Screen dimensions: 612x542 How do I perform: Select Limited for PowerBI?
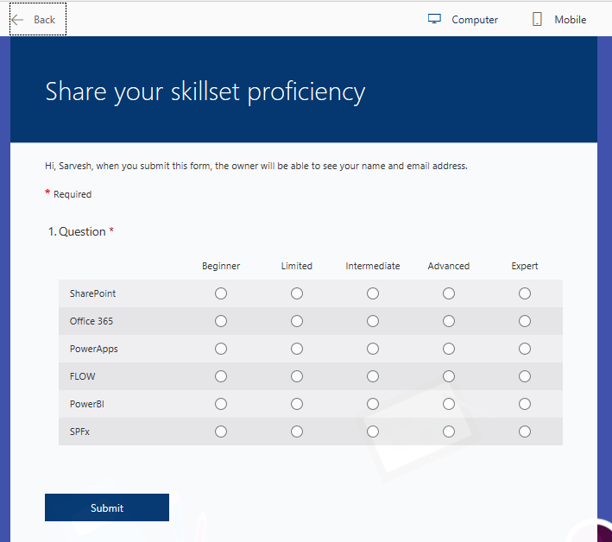(297, 404)
